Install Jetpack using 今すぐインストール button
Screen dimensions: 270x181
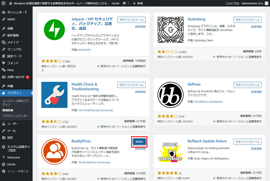(131, 20)
